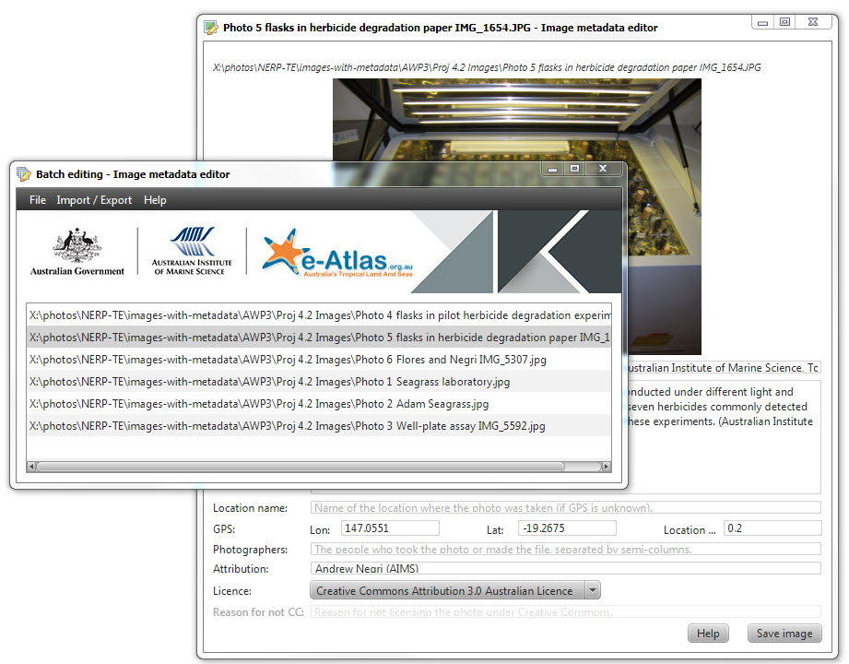The width and height of the screenshot is (849, 664).
Task: Click the Batch editing window title icon
Action: click(24, 174)
